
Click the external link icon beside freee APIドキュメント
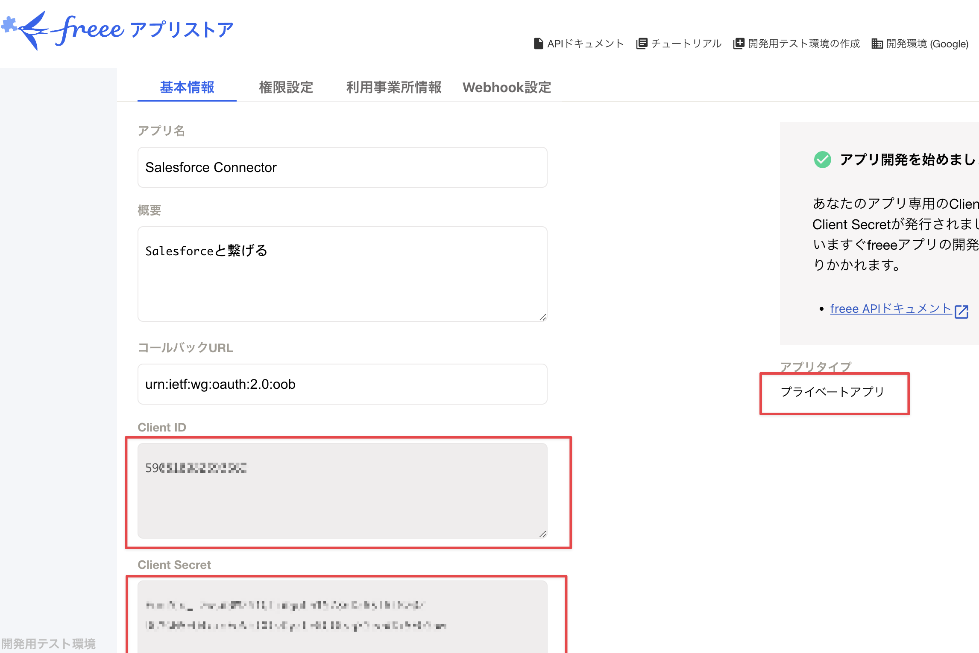pyautogui.click(x=961, y=311)
